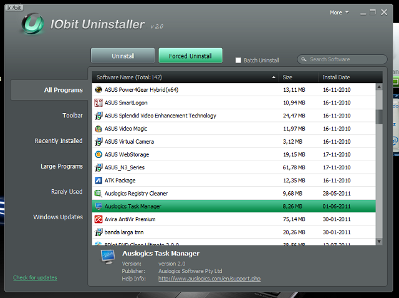This screenshot has width=399, height=298.
Task: Click the ASUS_N3_Series icon
Action: [99, 167]
